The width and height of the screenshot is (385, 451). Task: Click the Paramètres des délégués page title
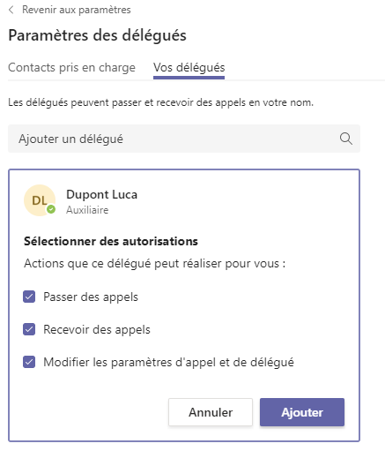click(x=97, y=35)
